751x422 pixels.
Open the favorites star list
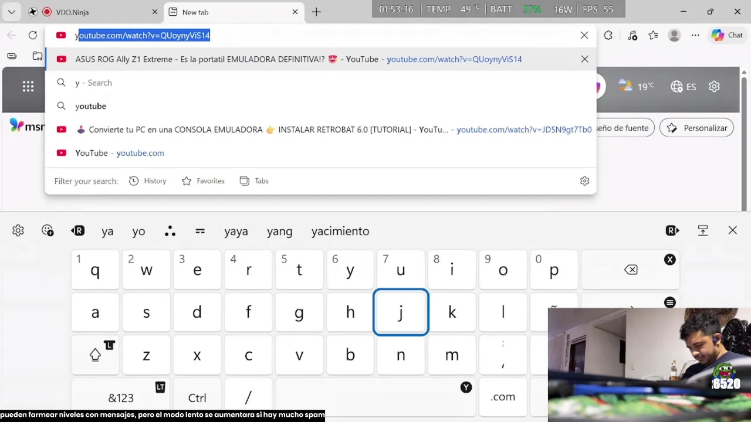pyautogui.click(x=653, y=35)
